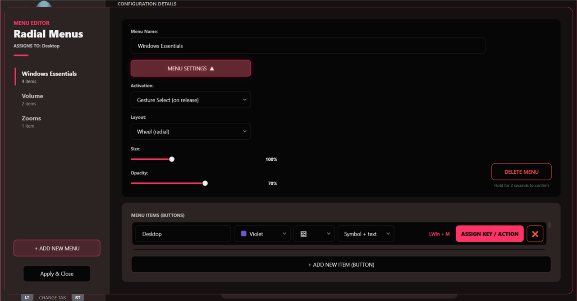The height and width of the screenshot is (301, 577).
Task: Click the Change Tab label
Action: click(x=52, y=298)
